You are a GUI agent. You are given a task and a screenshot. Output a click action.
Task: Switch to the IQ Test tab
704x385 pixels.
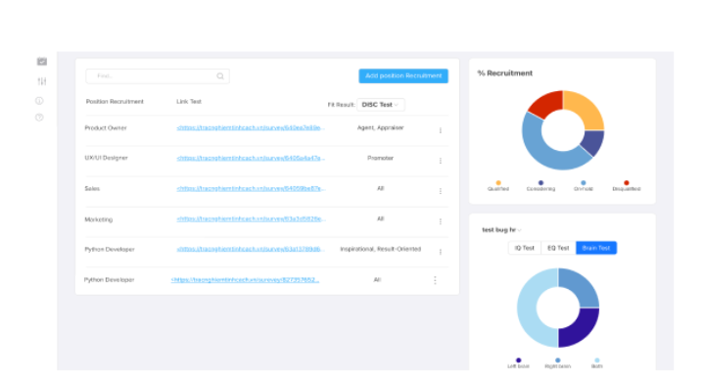coord(525,248)
